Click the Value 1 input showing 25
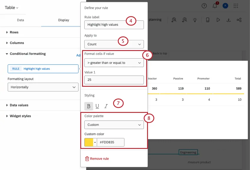The image size is (250, 170). [114, 79]
